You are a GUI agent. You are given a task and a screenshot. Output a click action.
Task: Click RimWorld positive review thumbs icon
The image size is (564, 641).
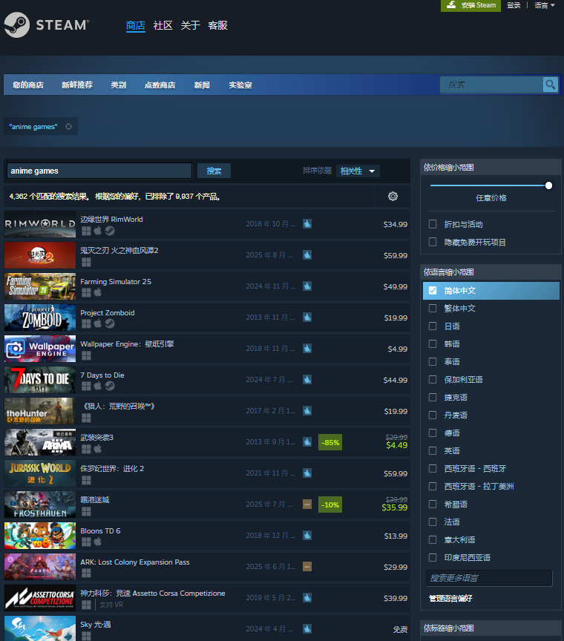point(307,223)
